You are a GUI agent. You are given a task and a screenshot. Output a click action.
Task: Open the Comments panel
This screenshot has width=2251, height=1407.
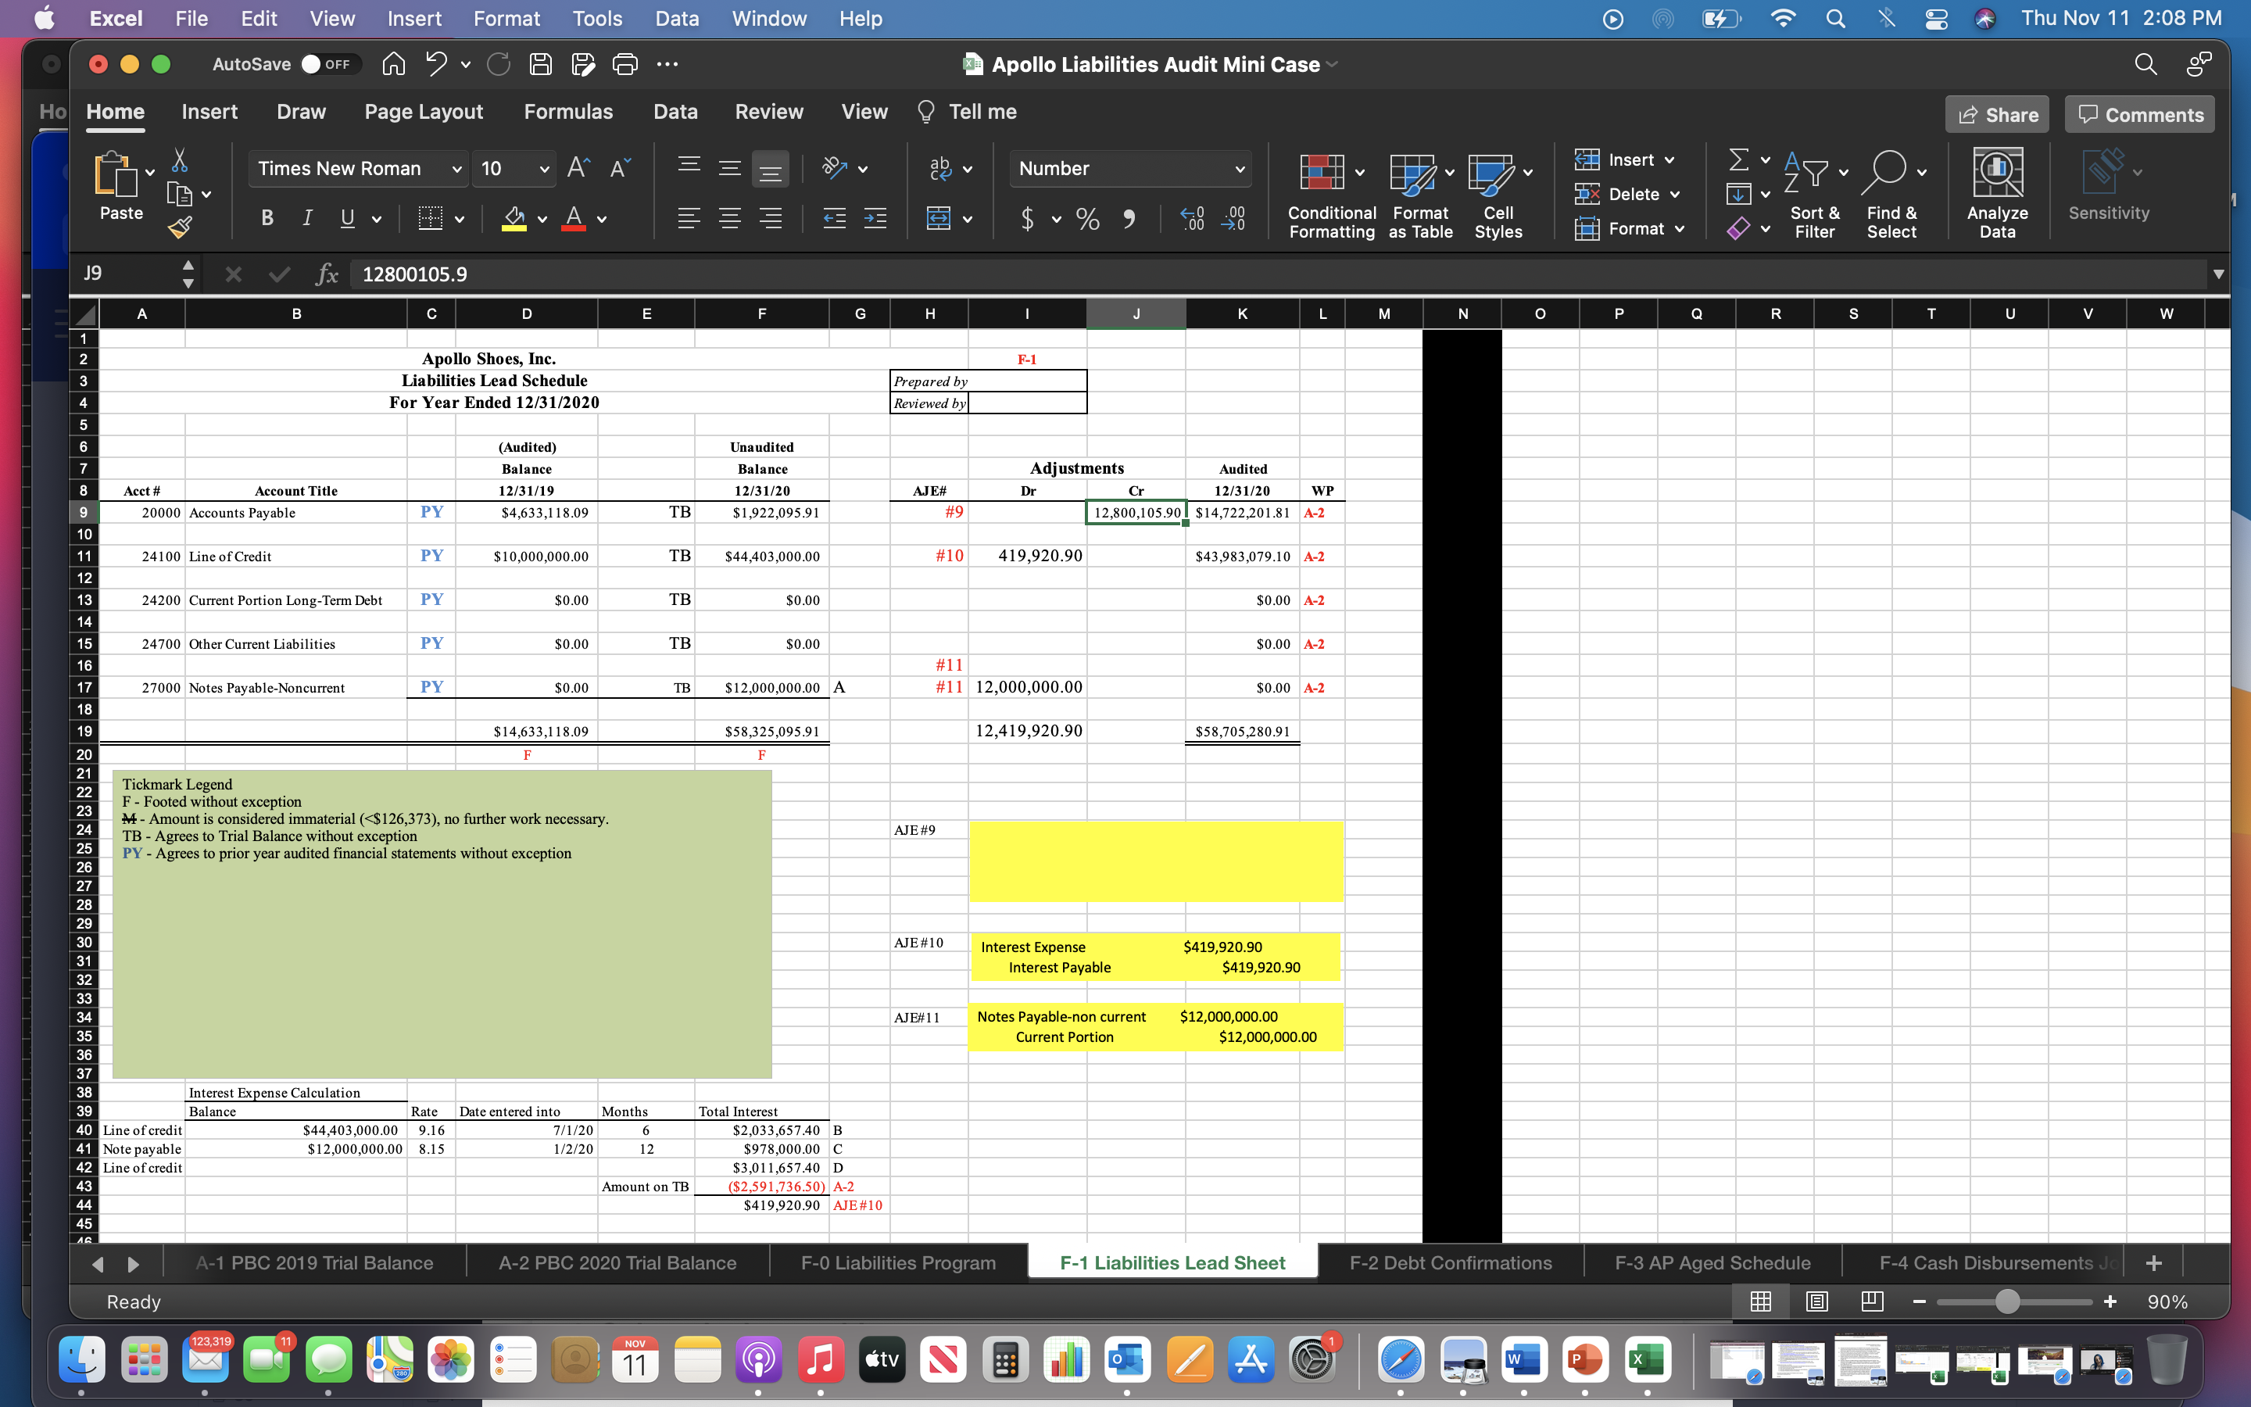pyautogui.click(x=2138, y=113)
